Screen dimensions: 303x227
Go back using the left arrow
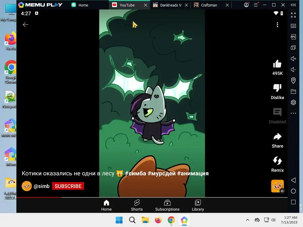pos(25,25)
